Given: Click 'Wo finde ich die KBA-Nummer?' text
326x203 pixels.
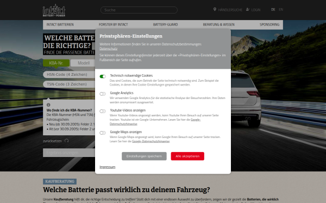Looking at the screenshot, I should [x=69, y=110].
